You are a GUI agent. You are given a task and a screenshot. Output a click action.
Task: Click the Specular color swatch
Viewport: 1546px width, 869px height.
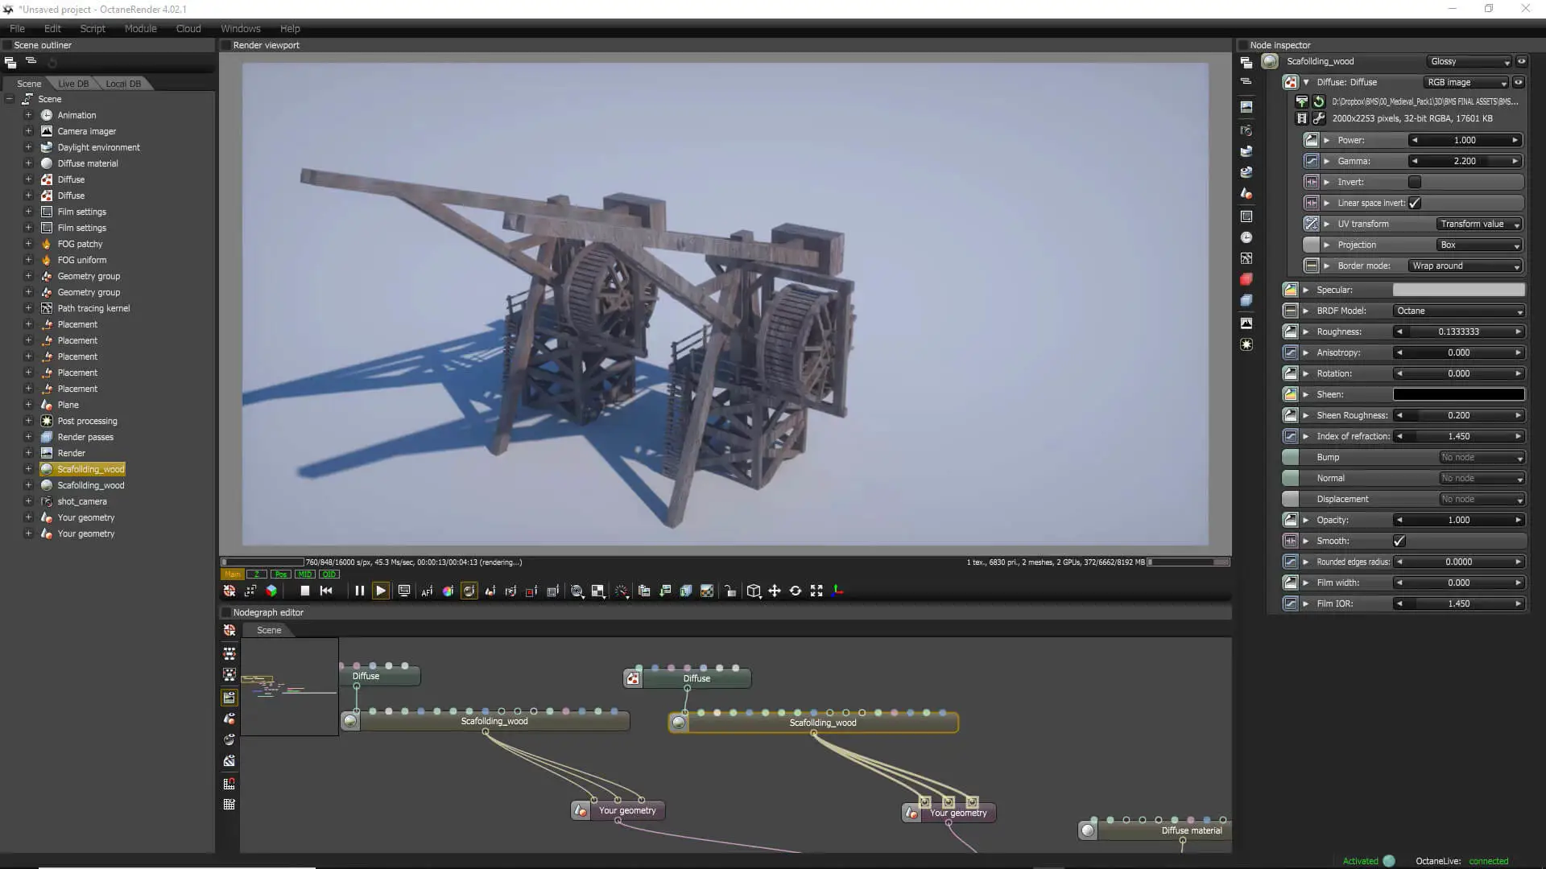click(1459, 290)
